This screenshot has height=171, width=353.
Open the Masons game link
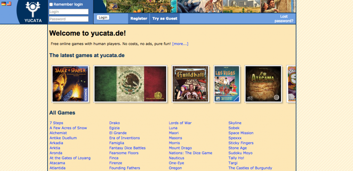coord(175,138)
